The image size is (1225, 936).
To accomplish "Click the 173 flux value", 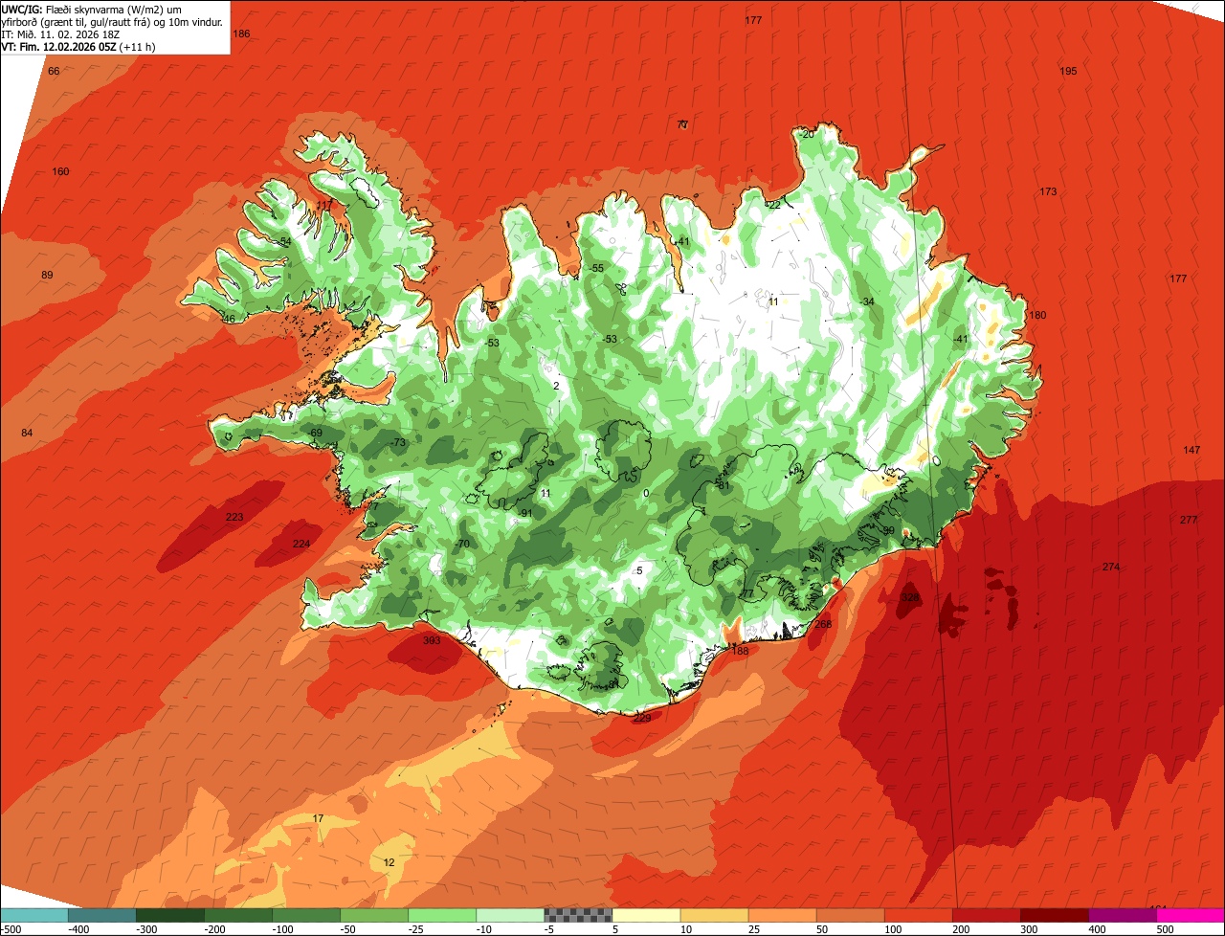I will point(1048,191).
